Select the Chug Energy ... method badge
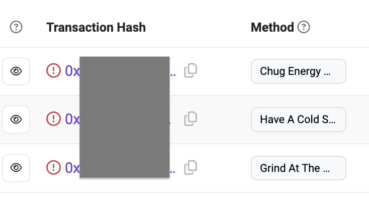The width and height of the screenshot is (369, 198). (x=299, y=71)
